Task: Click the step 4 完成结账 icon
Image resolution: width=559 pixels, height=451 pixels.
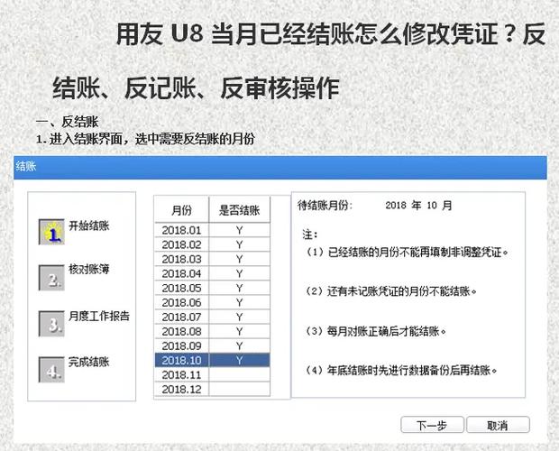Action: pos(51,369)
